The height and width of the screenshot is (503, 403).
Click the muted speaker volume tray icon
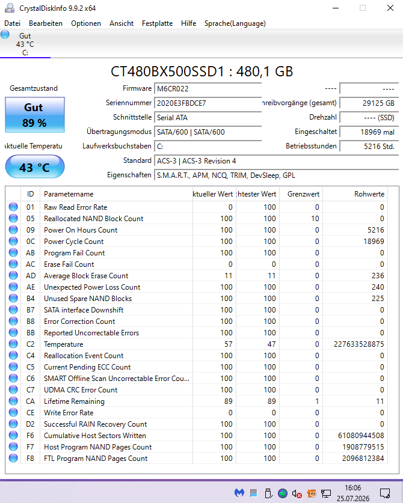[x=297, y=493]
